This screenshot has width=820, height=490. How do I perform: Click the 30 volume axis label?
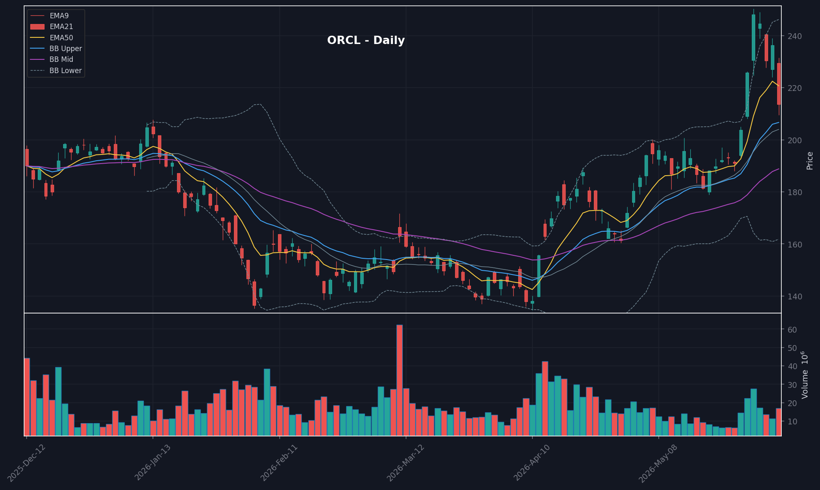point(792,385)
